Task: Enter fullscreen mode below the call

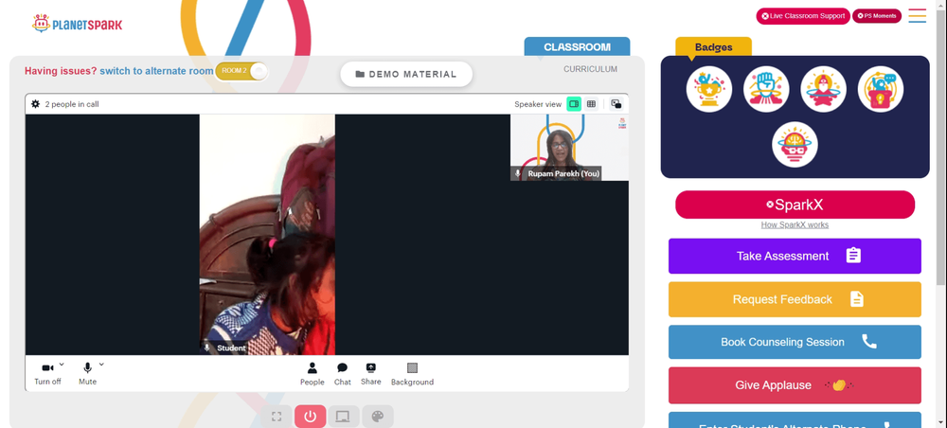Action: point(277,417)
